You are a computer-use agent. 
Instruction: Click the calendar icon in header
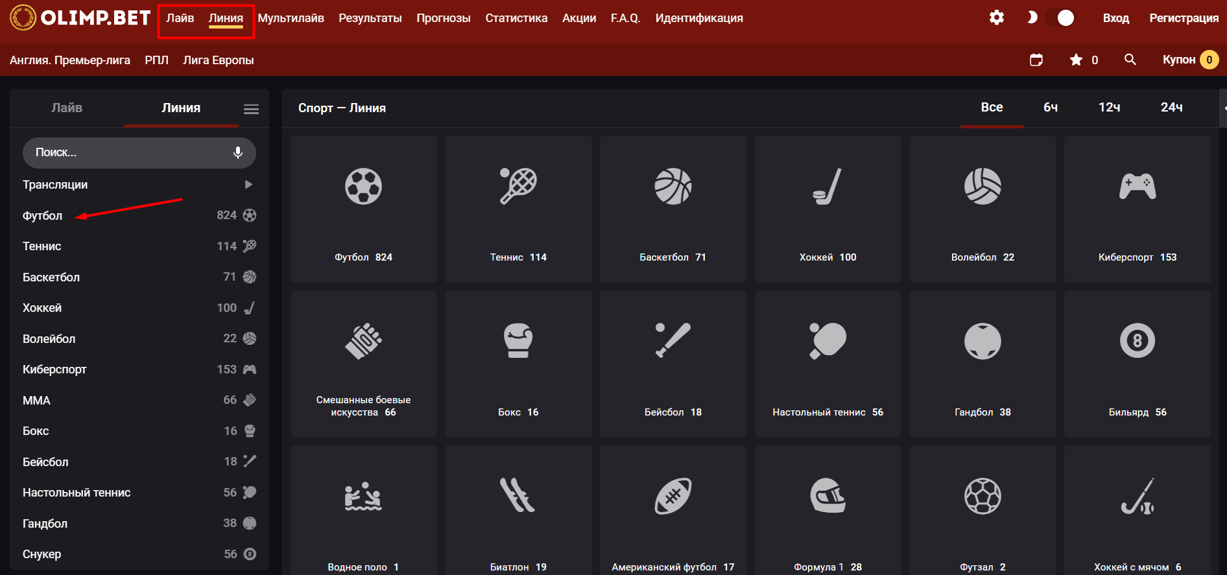tap(1036, 60)
